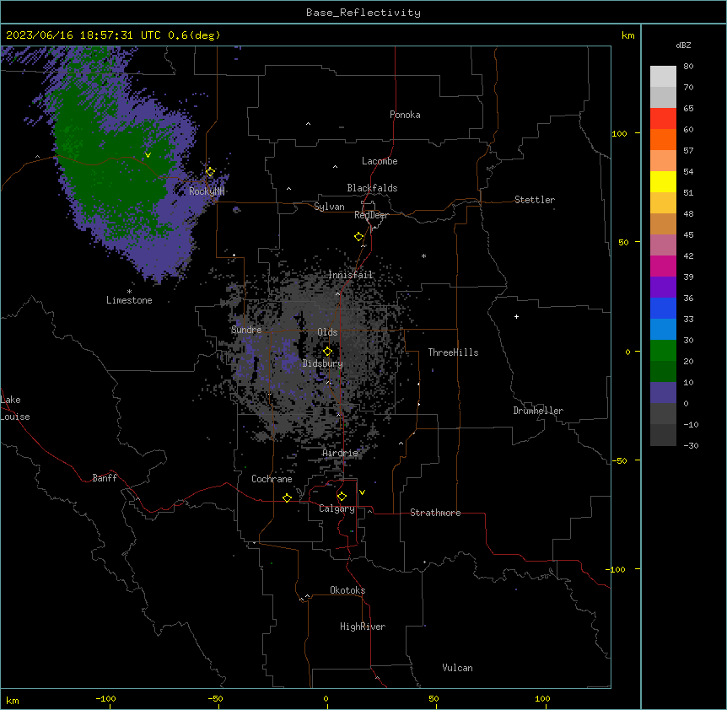Pick the red swatch between 65 and 60
727x710 pixels.
663,119
